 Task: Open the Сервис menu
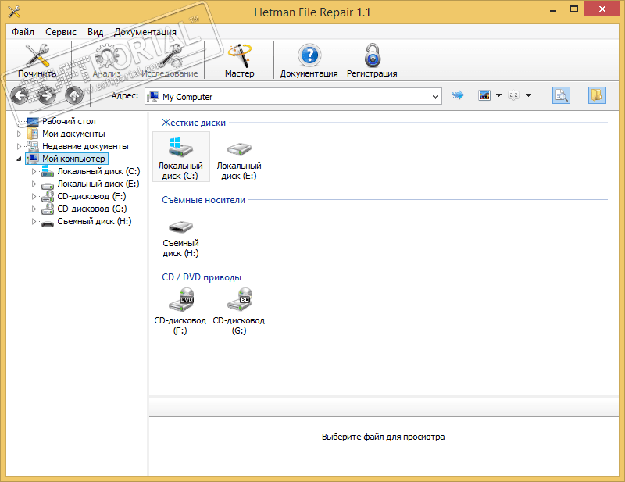(61, 32)
